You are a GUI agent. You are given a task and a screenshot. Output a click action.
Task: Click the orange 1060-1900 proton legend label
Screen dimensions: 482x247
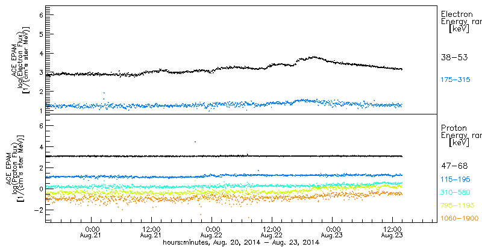460,219
